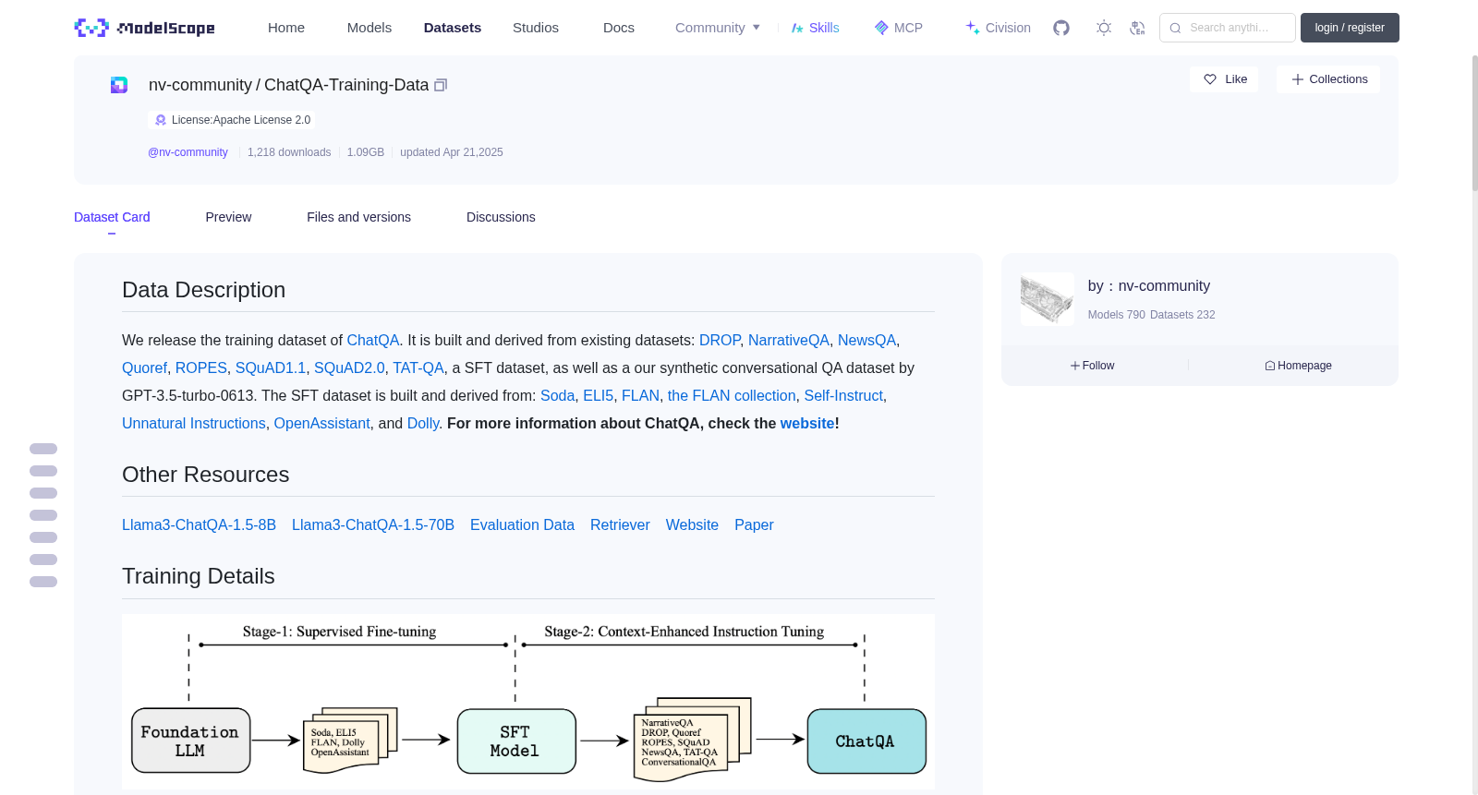Open the DROP dataset link
Screen dimensions: 1478x795
click(x=720, y=341)
